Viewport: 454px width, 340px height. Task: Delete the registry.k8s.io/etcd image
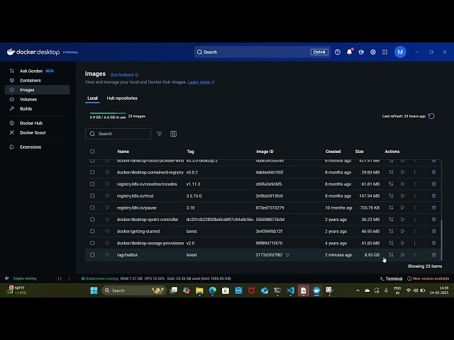tap(433, 195)
